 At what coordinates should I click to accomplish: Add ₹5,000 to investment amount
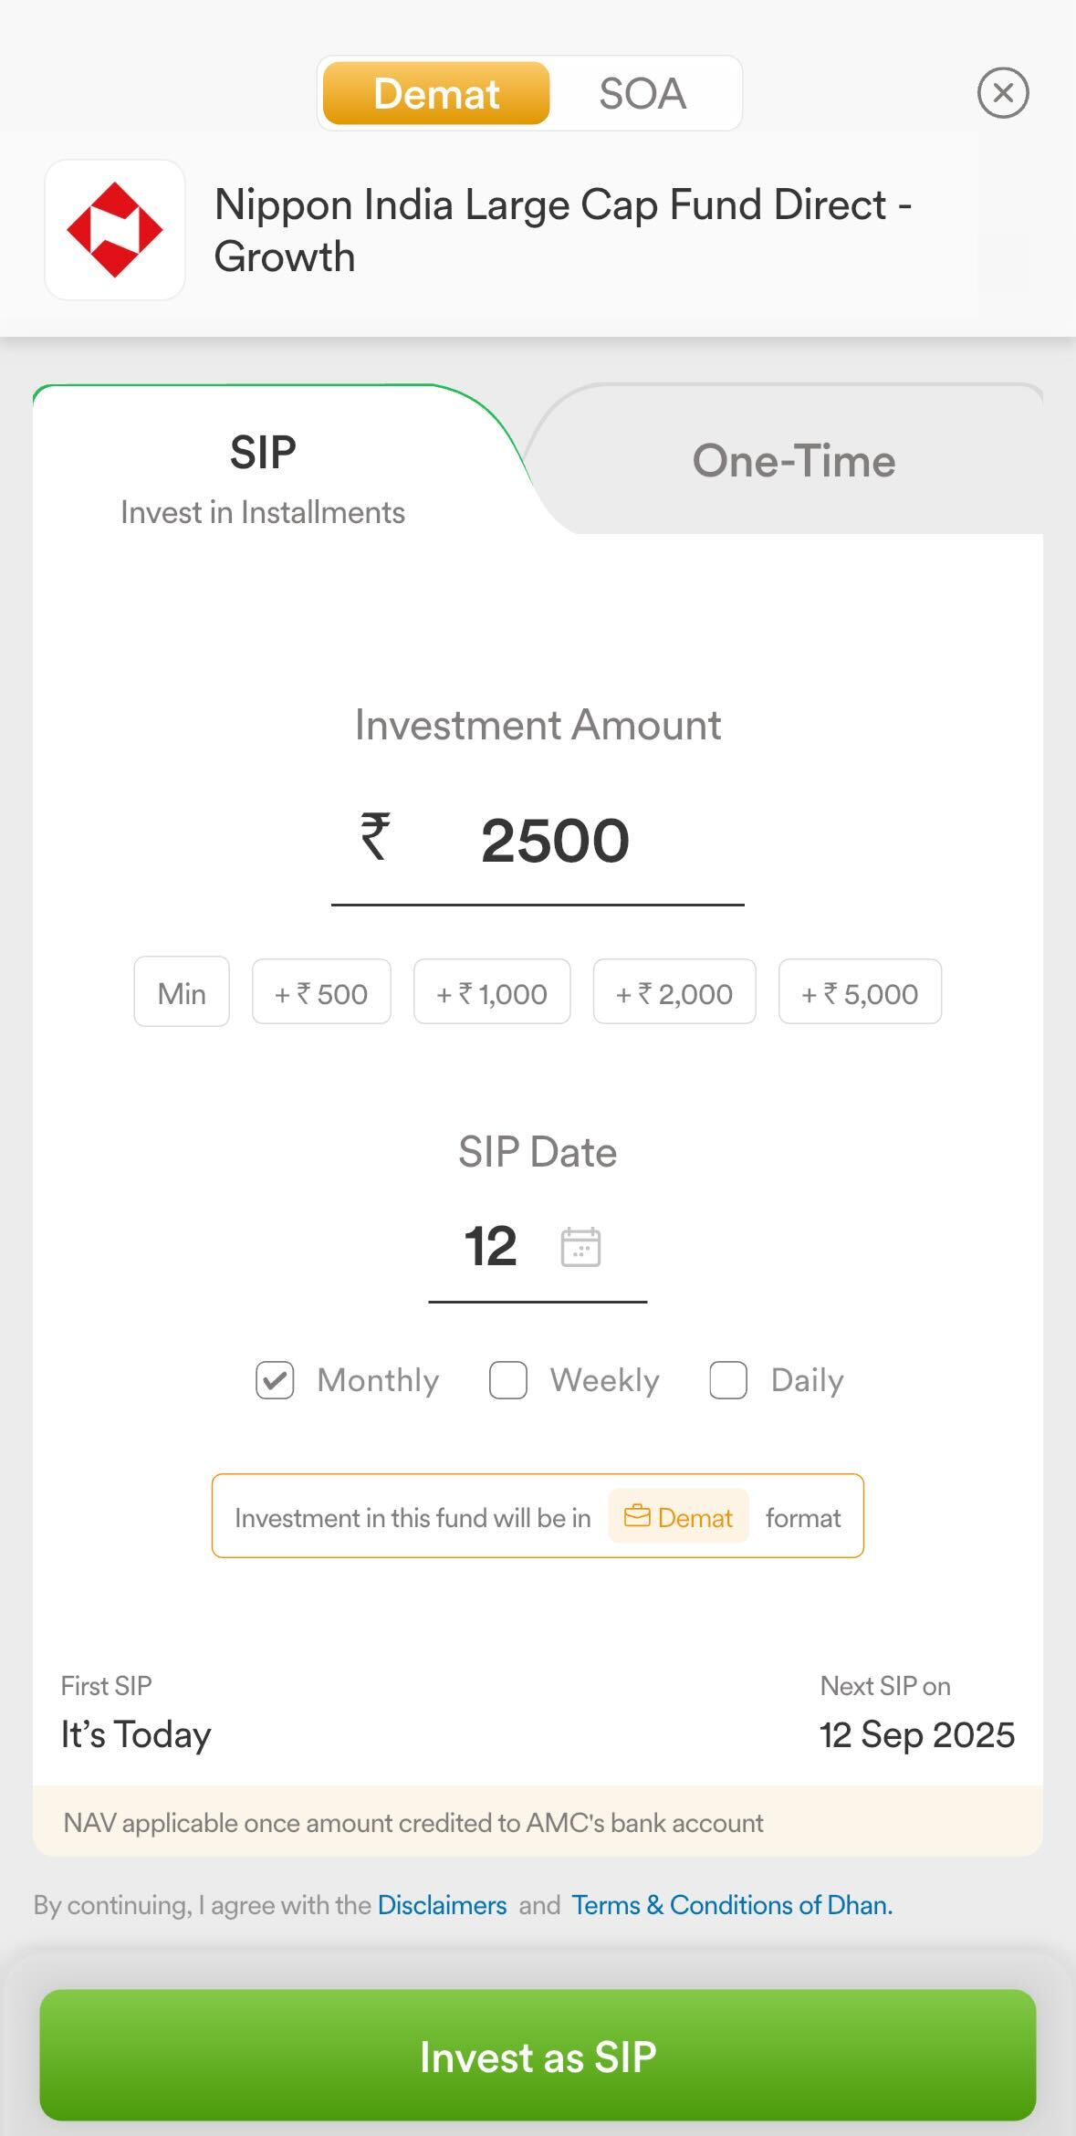coord(860,992)
